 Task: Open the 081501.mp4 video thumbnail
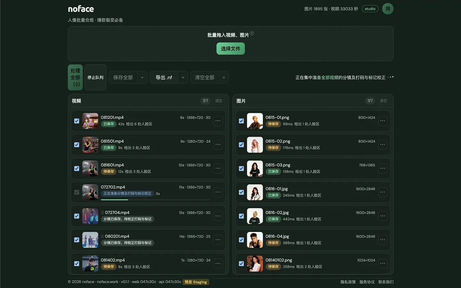point(90,145)
